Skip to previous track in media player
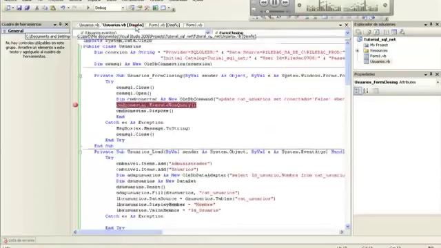 pos(263,3)
